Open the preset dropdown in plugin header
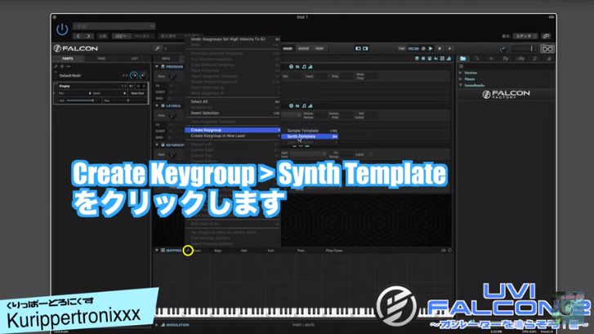Screen dimensions: 594x334 [114, 26]
